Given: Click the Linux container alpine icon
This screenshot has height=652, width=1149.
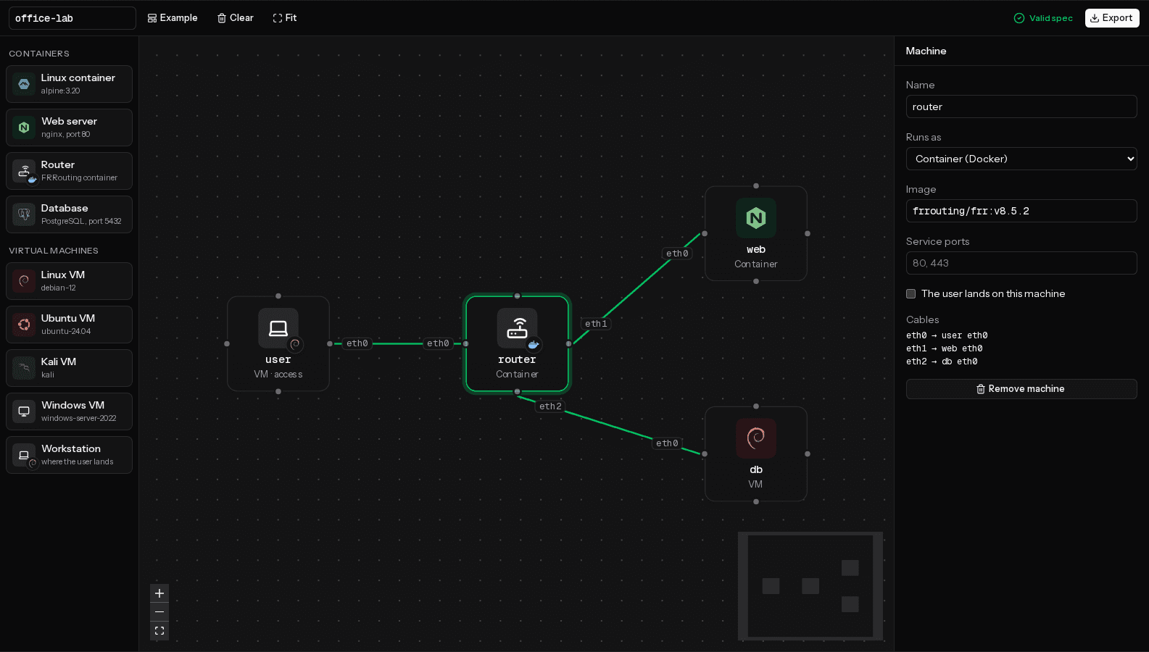Looking at the screenshot, I should click(24, 84).
